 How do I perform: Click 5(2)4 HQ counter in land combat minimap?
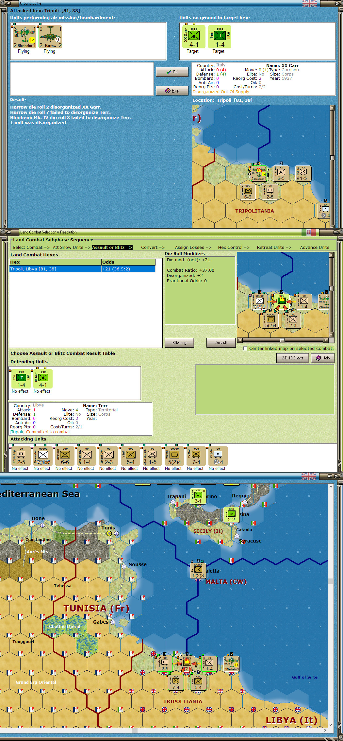click(271, 321)
